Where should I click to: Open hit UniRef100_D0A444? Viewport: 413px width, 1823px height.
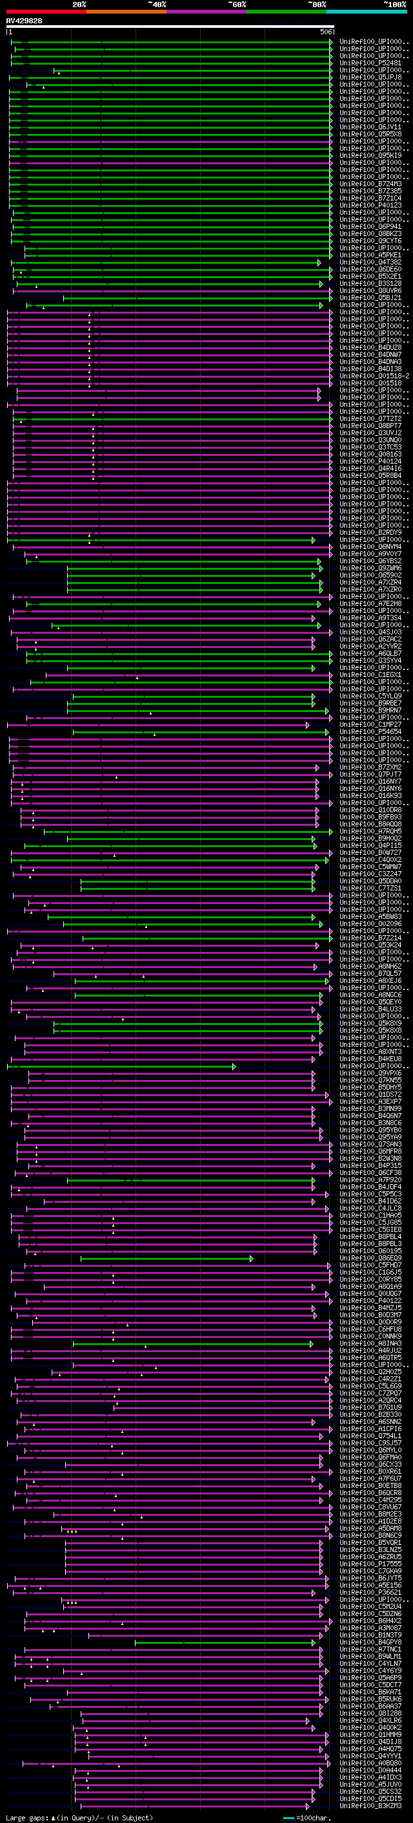pos(370,1769)
